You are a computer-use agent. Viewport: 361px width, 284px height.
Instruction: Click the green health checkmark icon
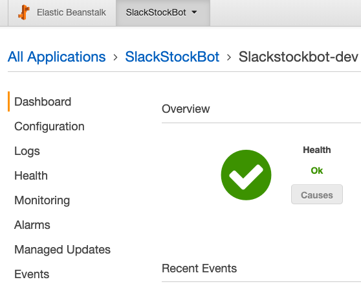[x=246, y=175]
